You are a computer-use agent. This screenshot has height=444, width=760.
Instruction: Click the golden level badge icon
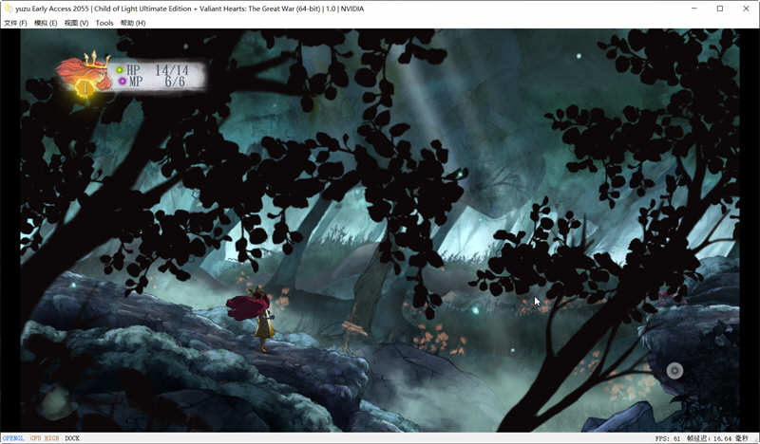click(85, 88)
